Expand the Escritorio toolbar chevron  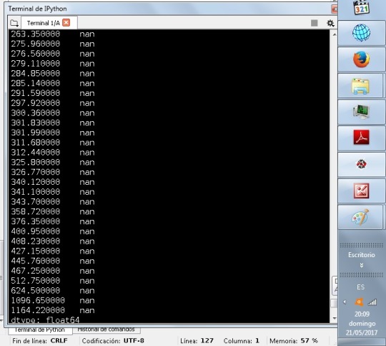[x=362, y=265]
